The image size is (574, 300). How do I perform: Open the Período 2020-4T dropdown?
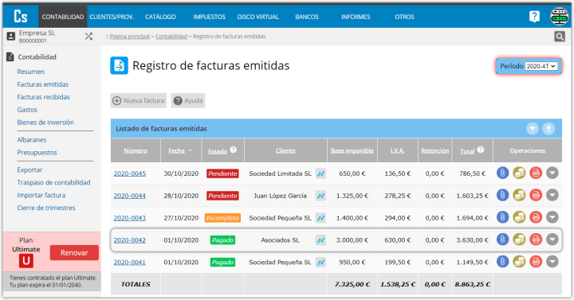point(541,66)
